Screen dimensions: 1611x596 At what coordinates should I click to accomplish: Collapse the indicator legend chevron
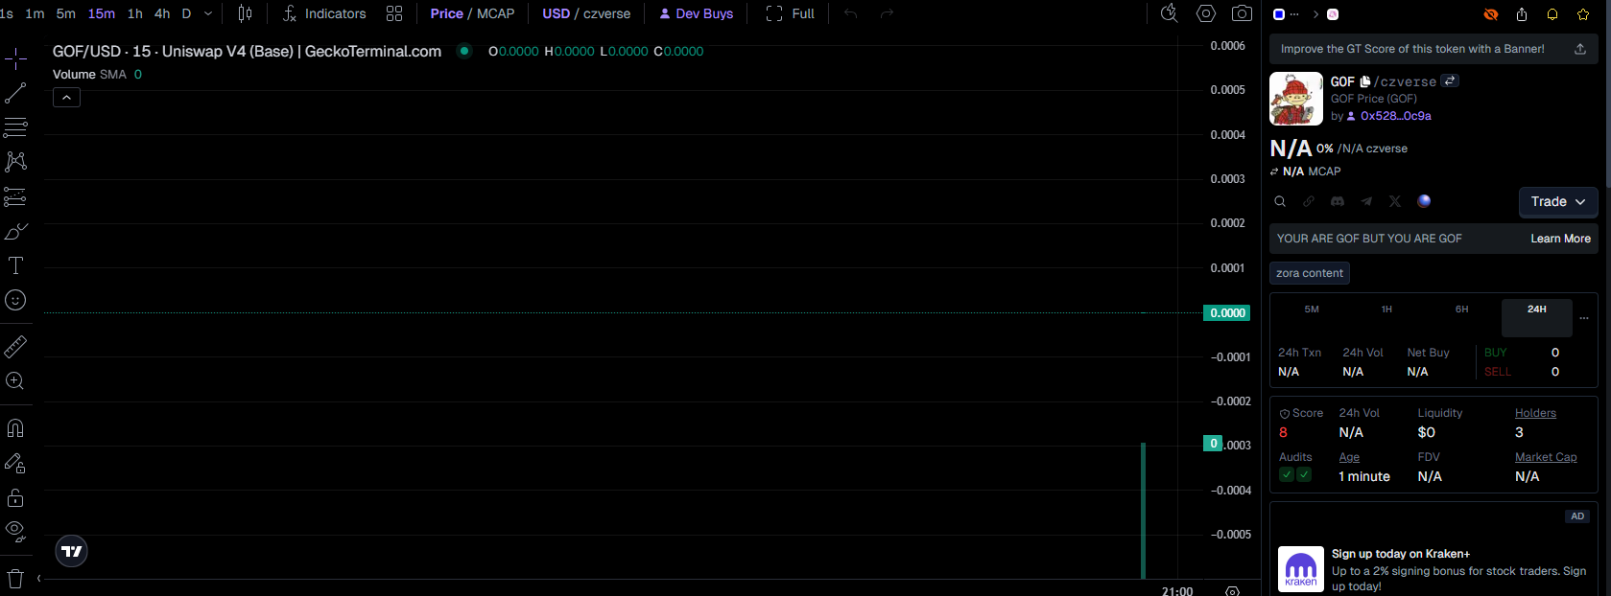tap(66, 98)
